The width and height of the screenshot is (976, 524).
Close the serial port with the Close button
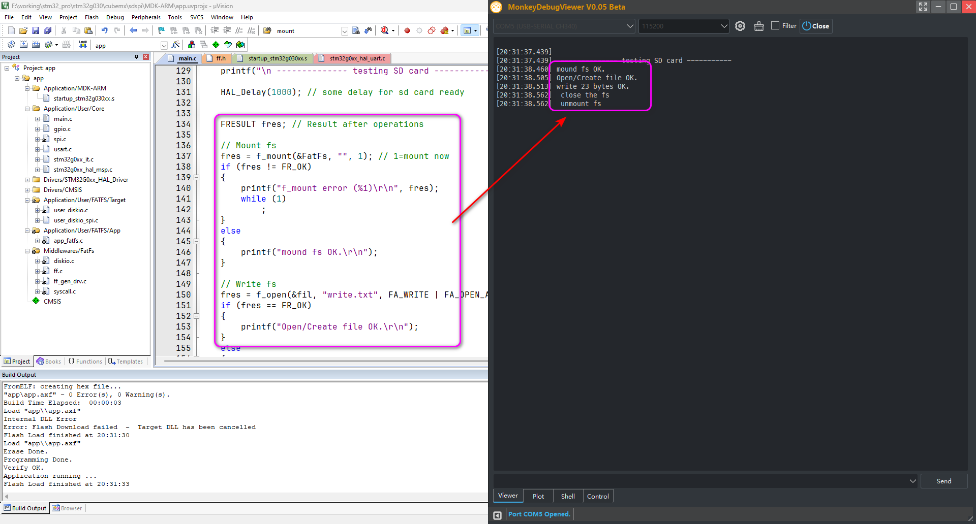coord(816,26)
